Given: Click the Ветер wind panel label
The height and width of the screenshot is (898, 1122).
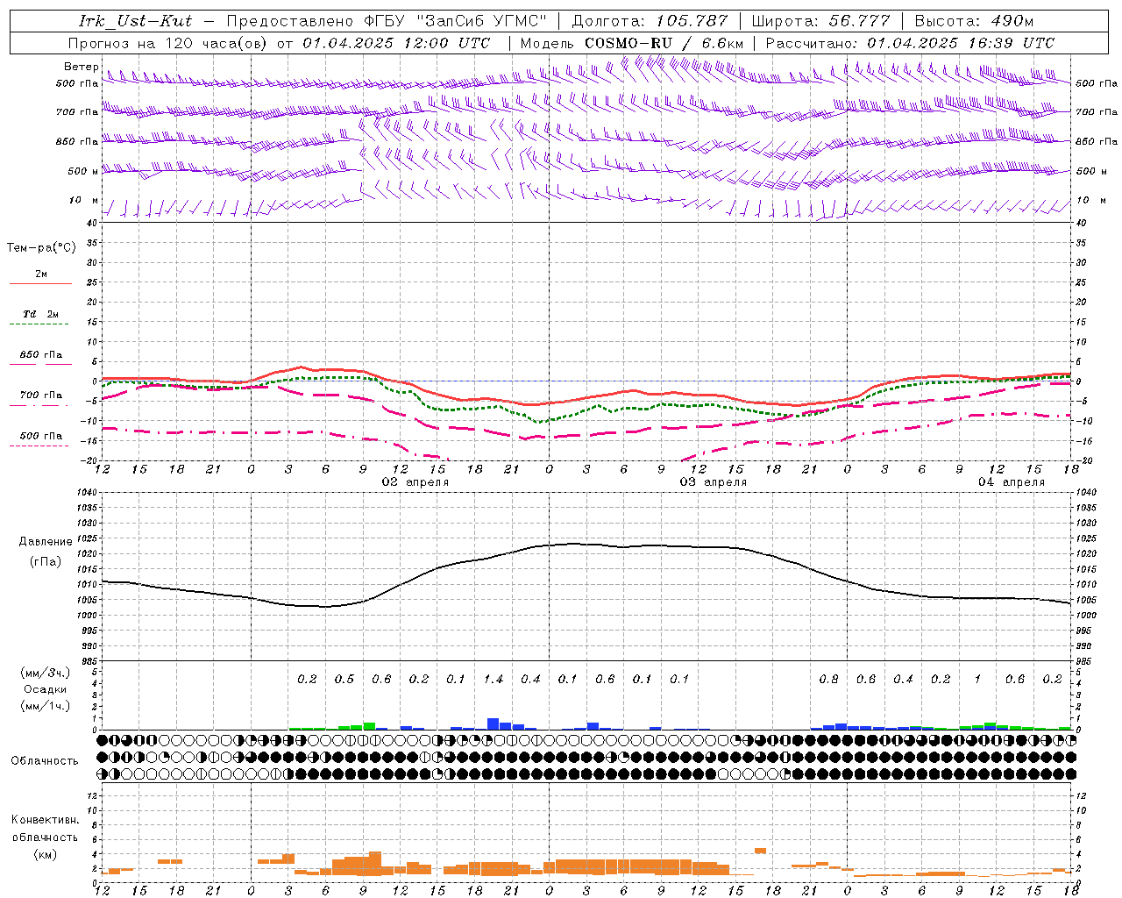Looking at the screenshot, I should point(81,67).
